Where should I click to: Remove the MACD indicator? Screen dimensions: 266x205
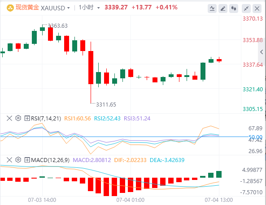pos(9,160)
